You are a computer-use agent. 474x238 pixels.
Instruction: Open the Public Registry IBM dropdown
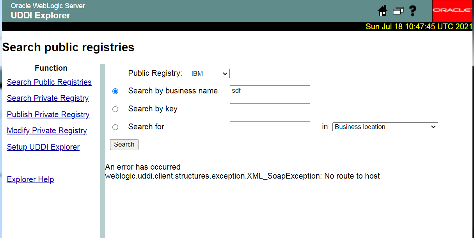(209, 73)
